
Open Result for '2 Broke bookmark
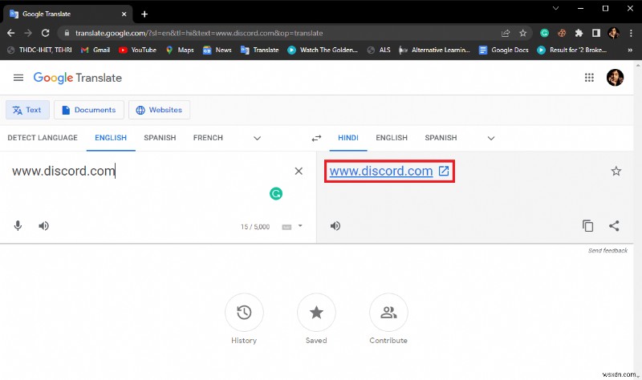click(x=572, y=50)
